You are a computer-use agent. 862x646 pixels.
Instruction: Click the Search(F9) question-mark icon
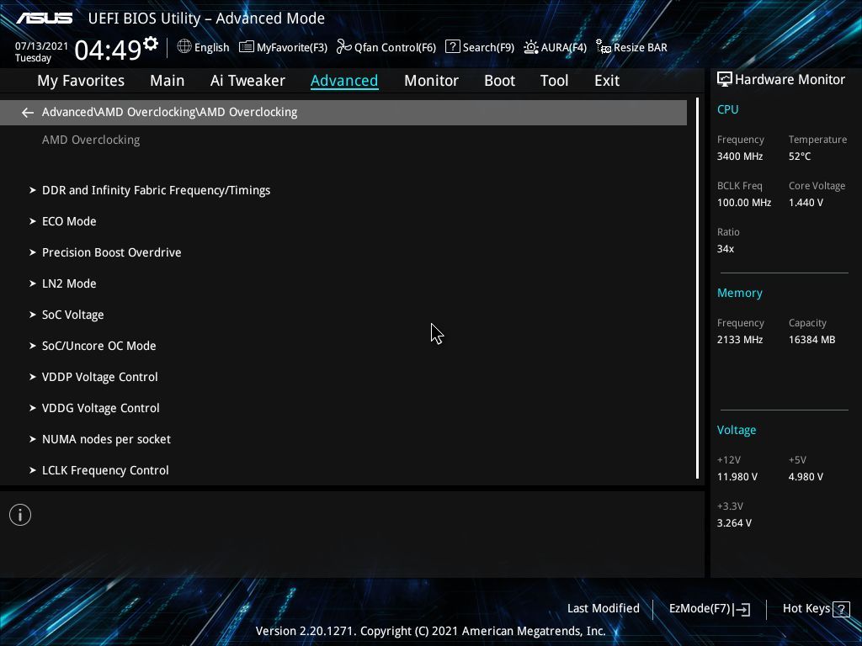click(x=452, y=46)
